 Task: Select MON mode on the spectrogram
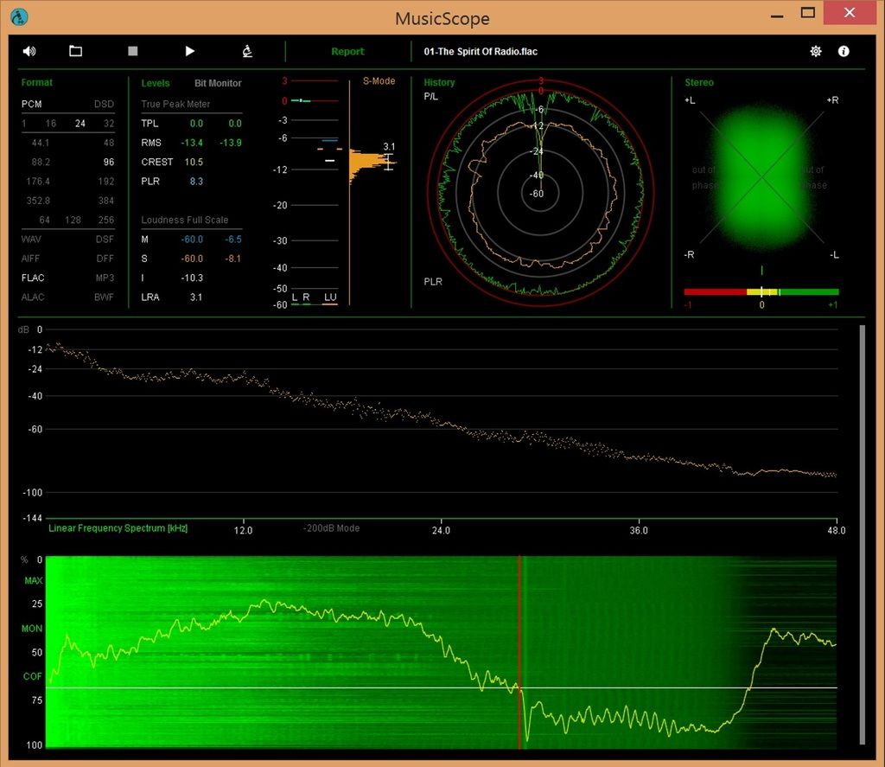pyautogui.click(x=32, y=629)
